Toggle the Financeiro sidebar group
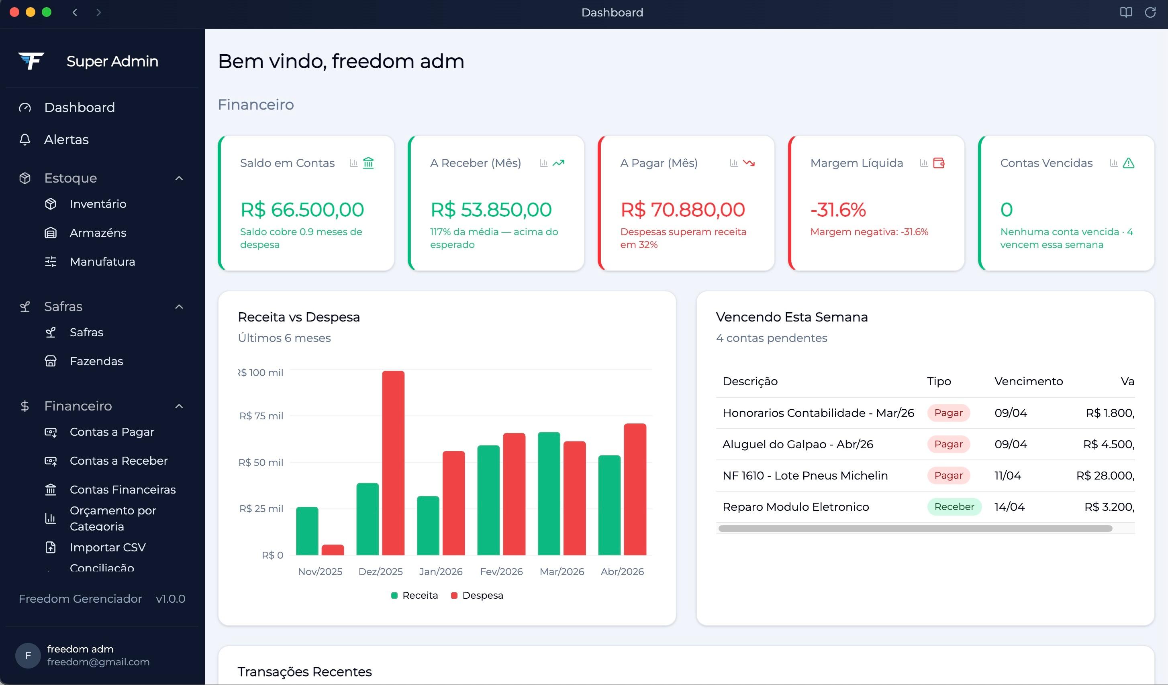This screenshot has height=685, width=1168. [x=102, y=406]
